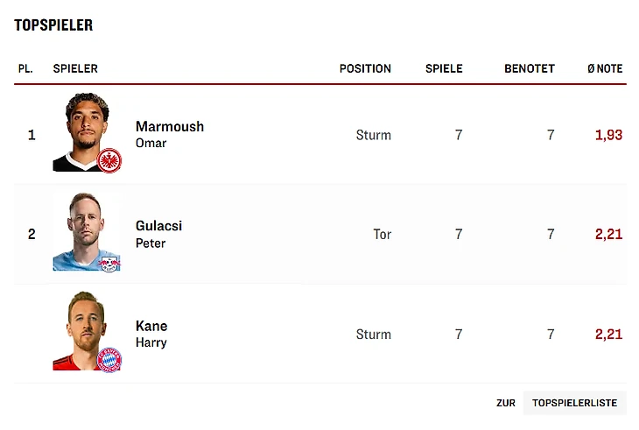This screenshot has height=430, width=639.
Task: Sort by the Ø Note column header
Action: click(605, 68)
